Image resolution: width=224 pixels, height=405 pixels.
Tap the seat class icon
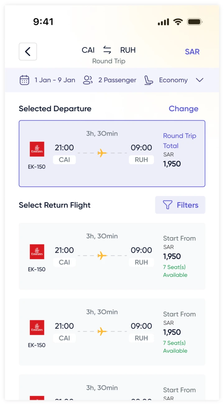pos(148,80)
